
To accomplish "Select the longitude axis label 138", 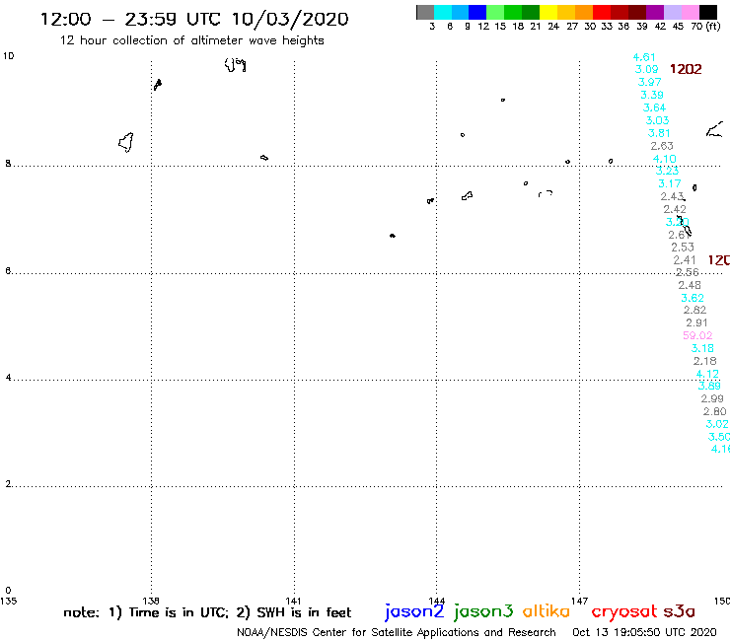I will click(151, 601).
